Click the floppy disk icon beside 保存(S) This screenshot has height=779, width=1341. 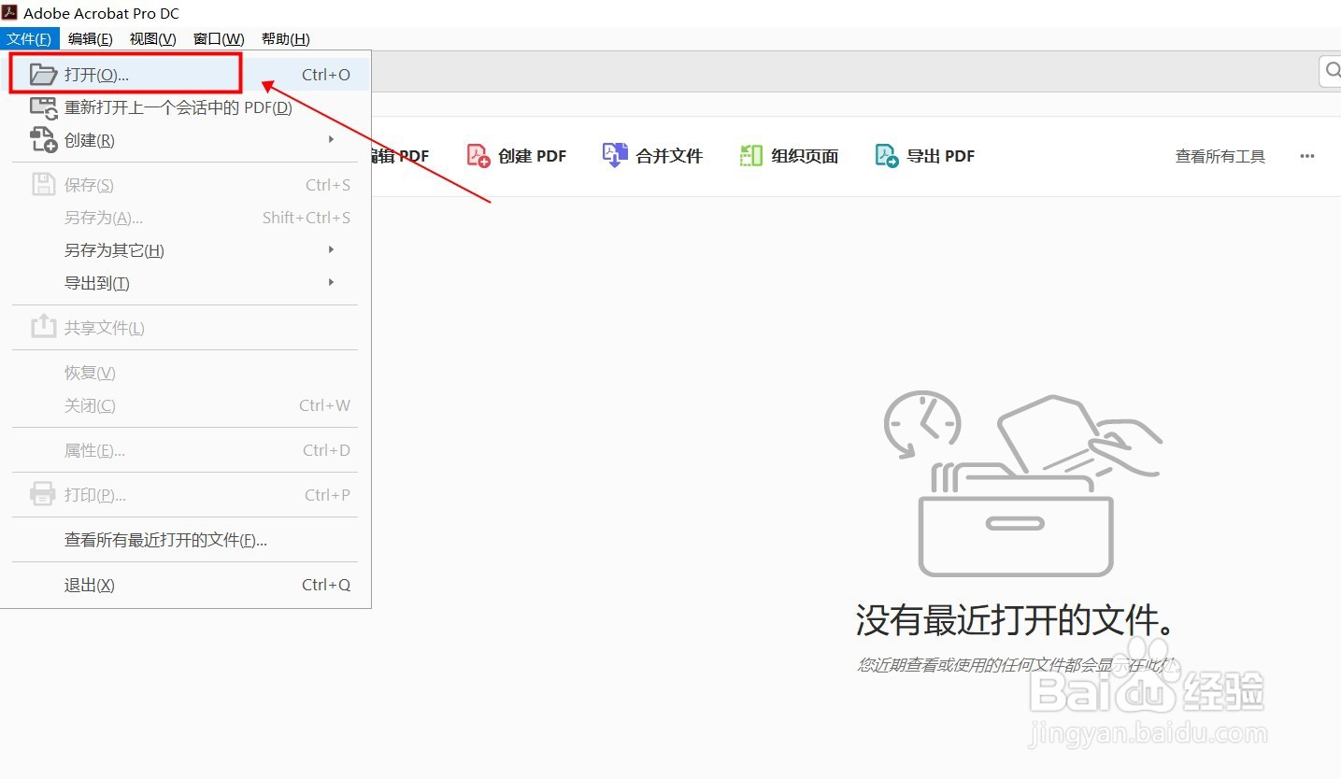pos(44,185)
